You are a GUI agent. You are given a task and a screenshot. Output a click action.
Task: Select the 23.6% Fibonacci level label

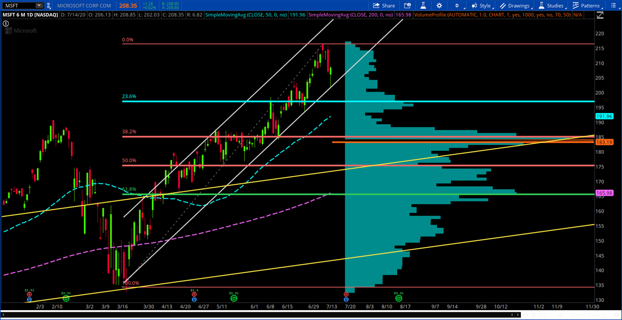point(128,96)
